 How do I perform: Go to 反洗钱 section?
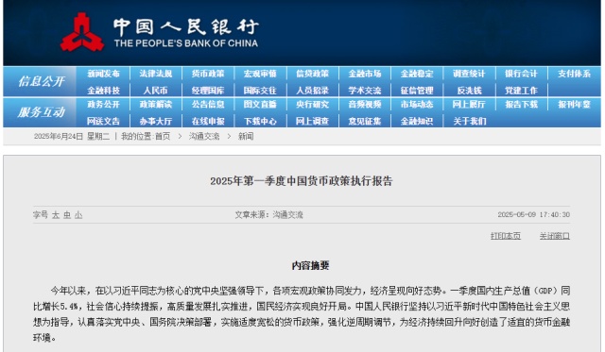469,91
